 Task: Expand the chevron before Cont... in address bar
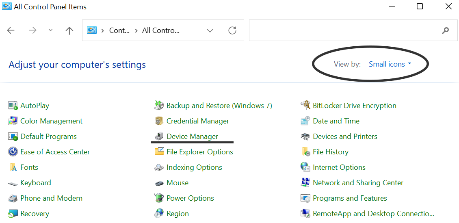[103, 30]
